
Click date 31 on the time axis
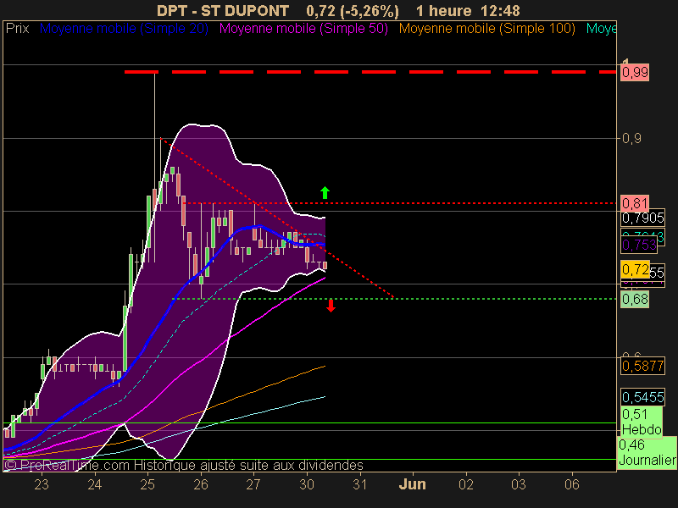coord(359,484)
